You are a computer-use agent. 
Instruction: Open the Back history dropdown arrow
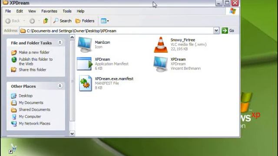[x=24, y=21]
